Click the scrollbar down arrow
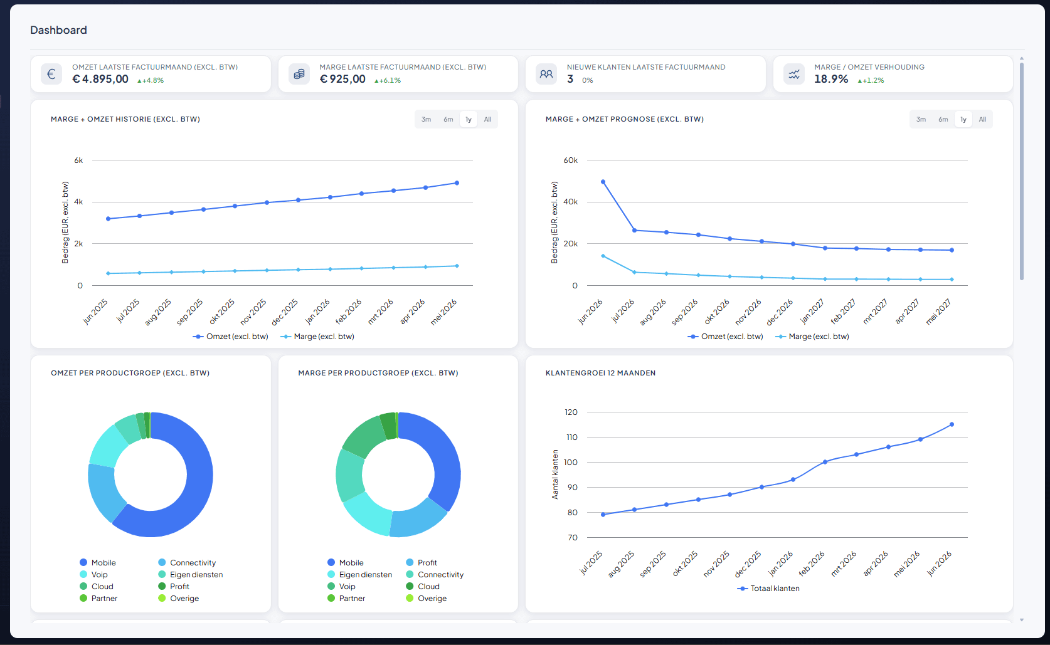The width and height of the screenshot is (1050, 645). (1022, 620)
